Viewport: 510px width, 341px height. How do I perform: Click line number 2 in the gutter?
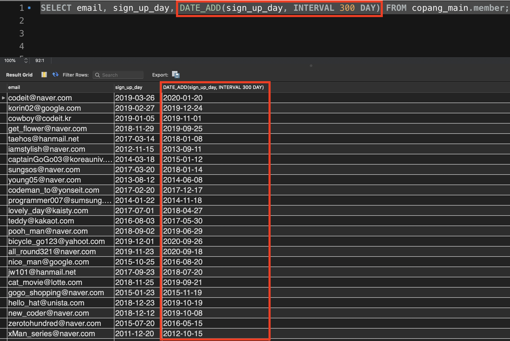pyautogui.click(x=21, y=21)
